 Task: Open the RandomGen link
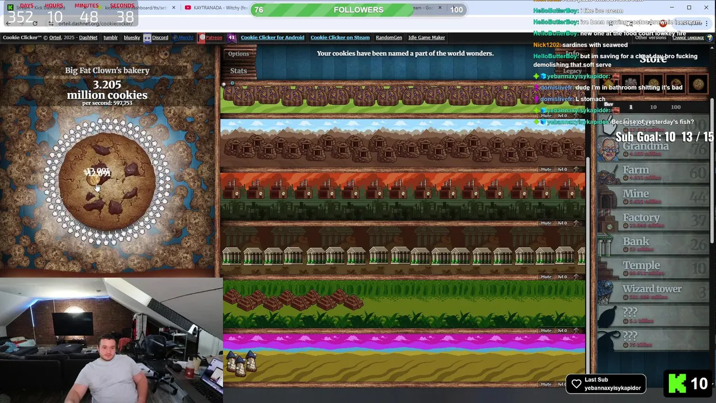coord(389,38)
